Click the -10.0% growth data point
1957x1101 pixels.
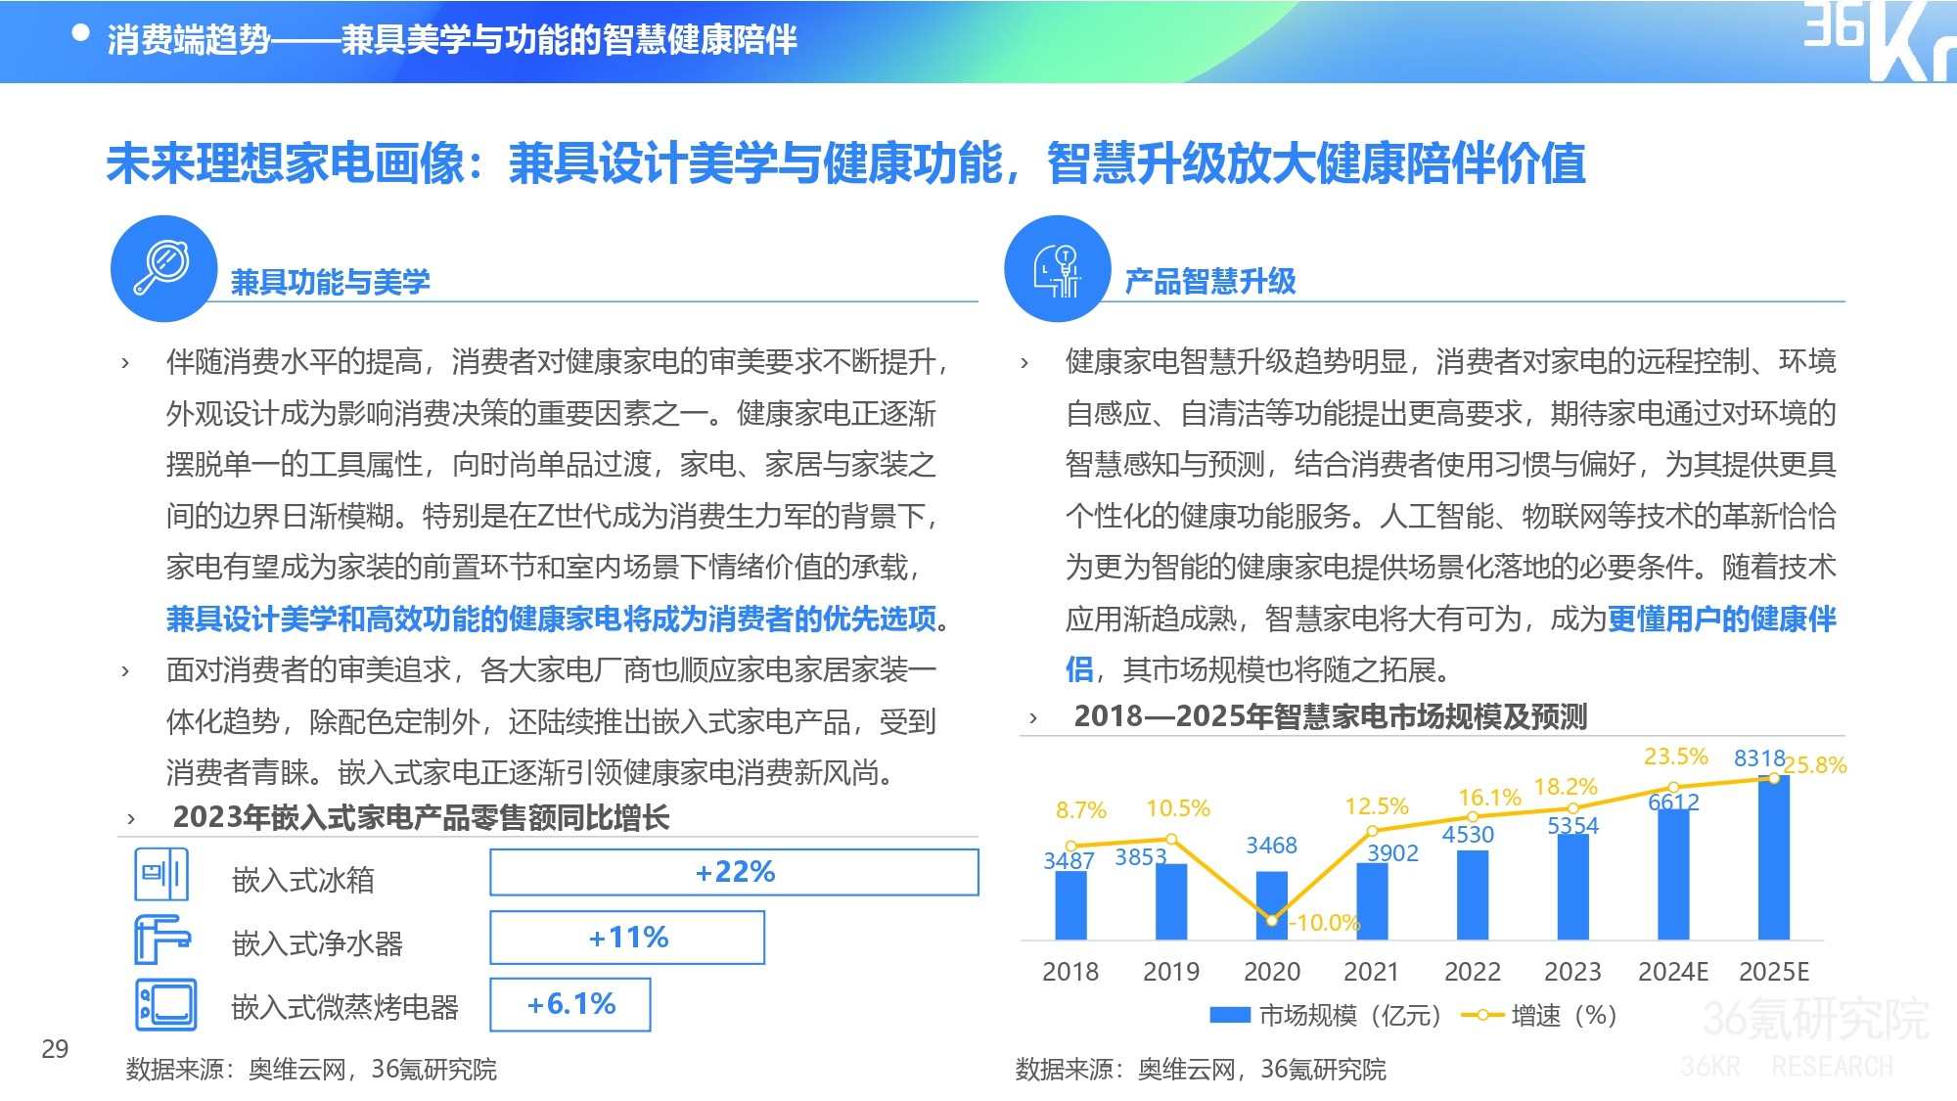pos(1272,919)
